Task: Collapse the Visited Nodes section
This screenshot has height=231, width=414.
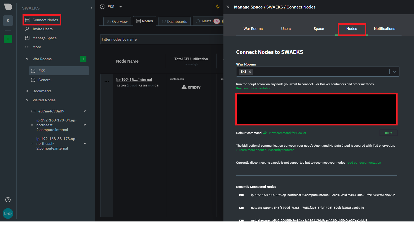Action: 27,100
